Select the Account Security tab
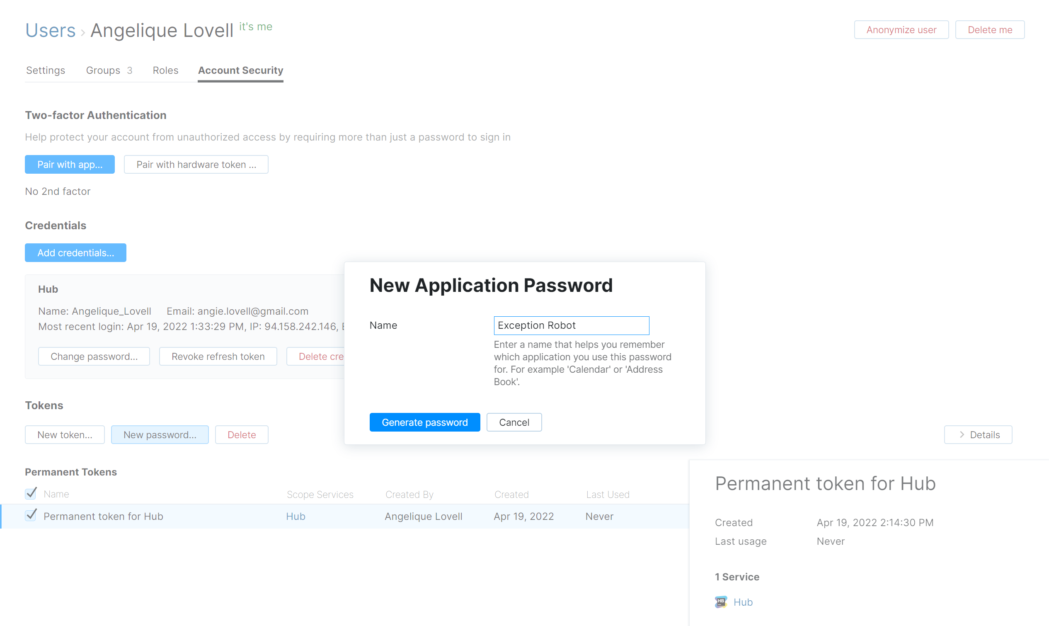 point(240,70)
